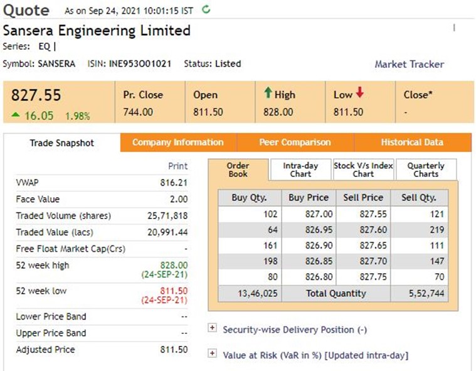
Task: Click the 827.00 top buy price cell
Action: [x=309, y=214]
